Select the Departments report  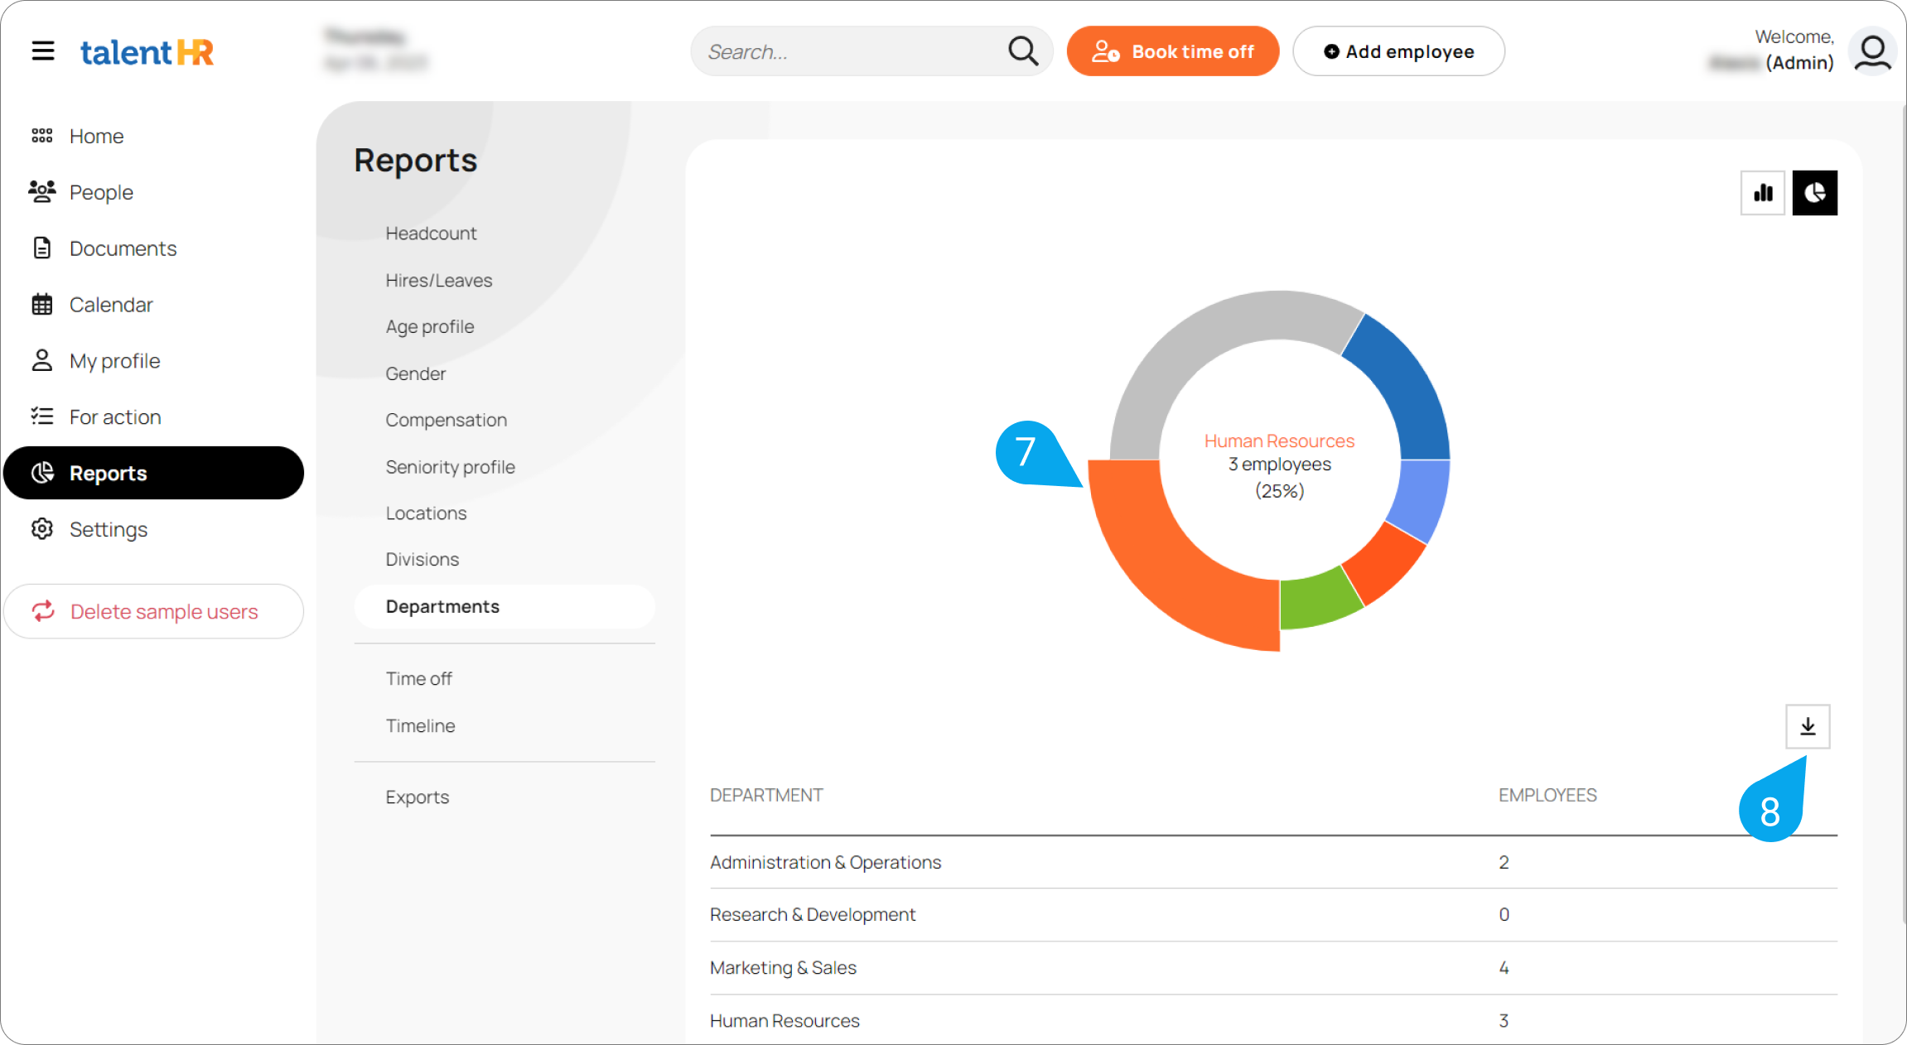coord(505,607)
